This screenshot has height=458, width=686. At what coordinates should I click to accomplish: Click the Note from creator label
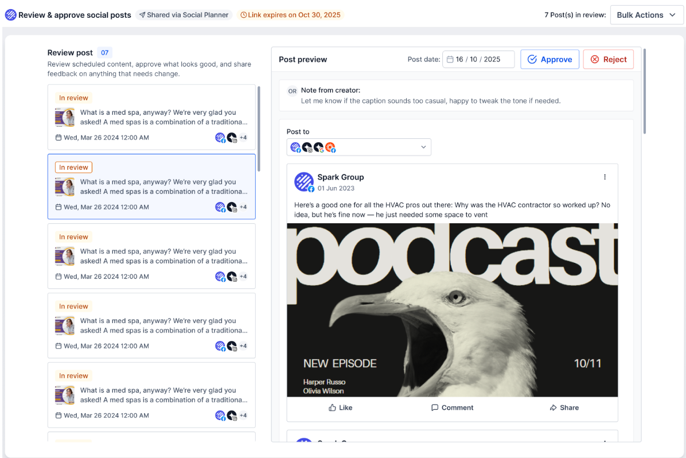tap(330, 90)
